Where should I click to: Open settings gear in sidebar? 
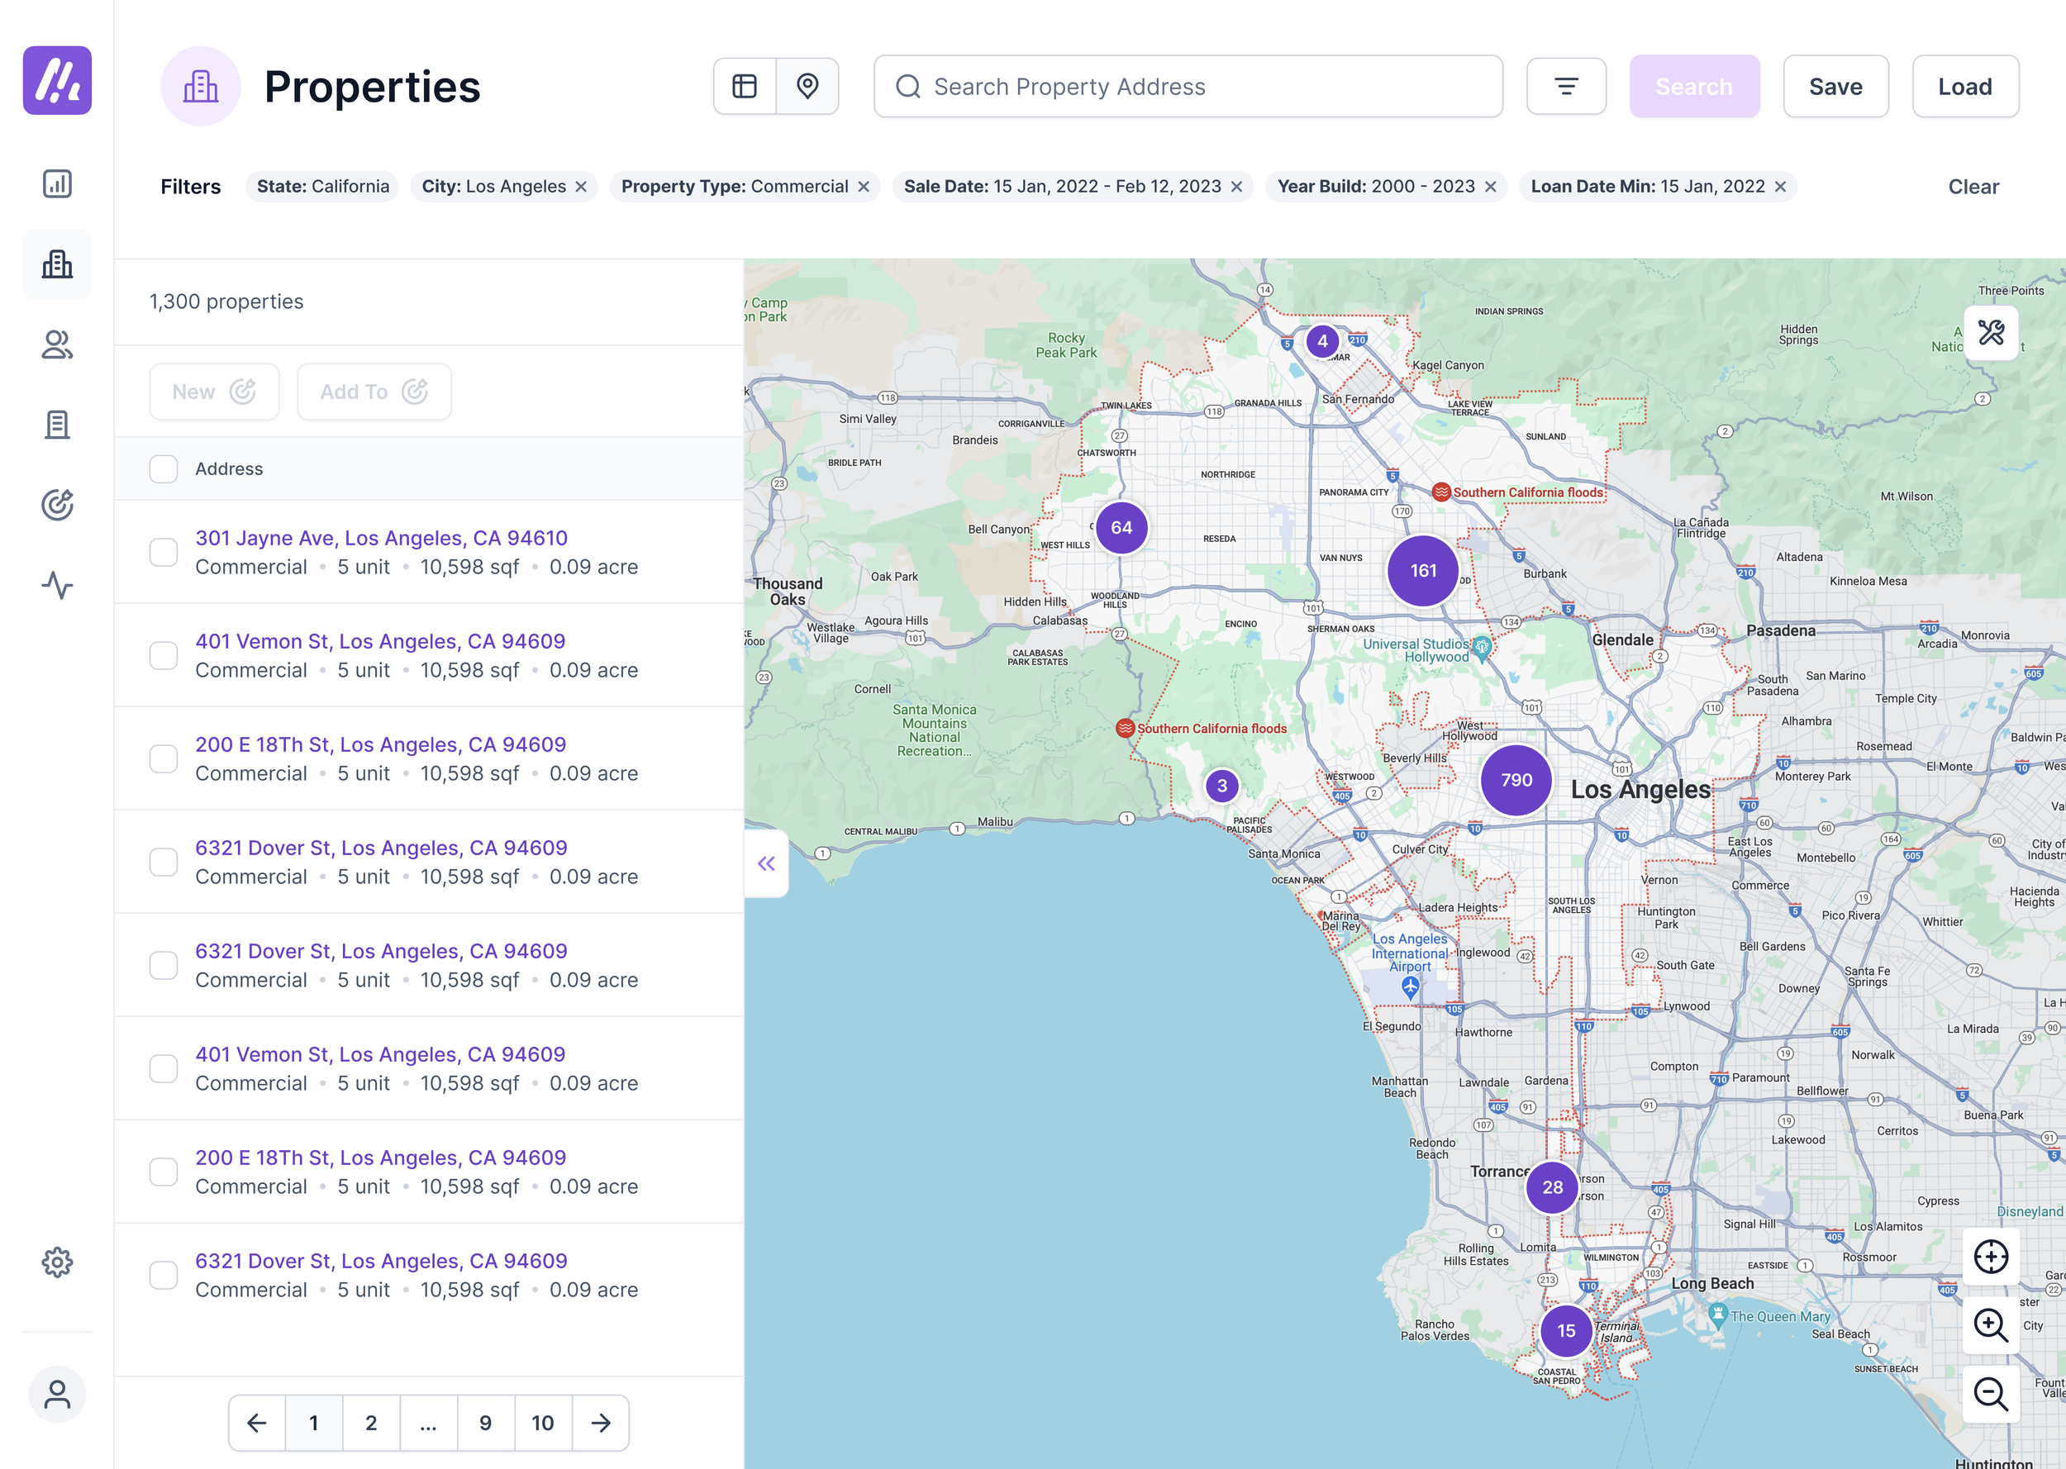tap(57, 1262)
